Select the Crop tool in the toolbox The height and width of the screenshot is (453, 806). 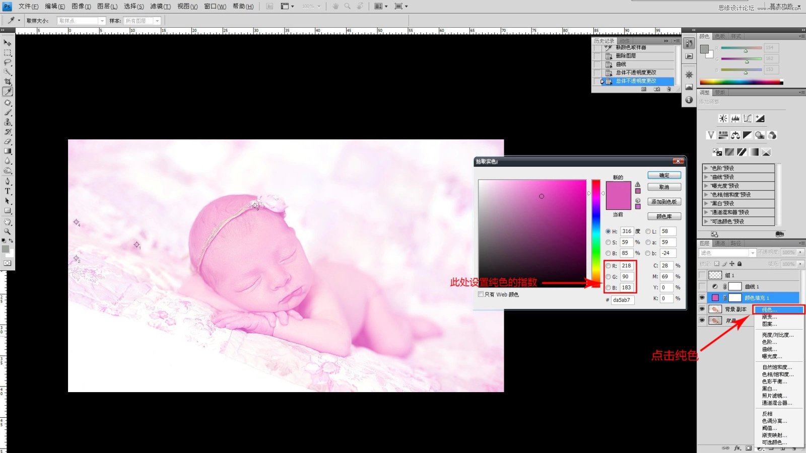8,82
